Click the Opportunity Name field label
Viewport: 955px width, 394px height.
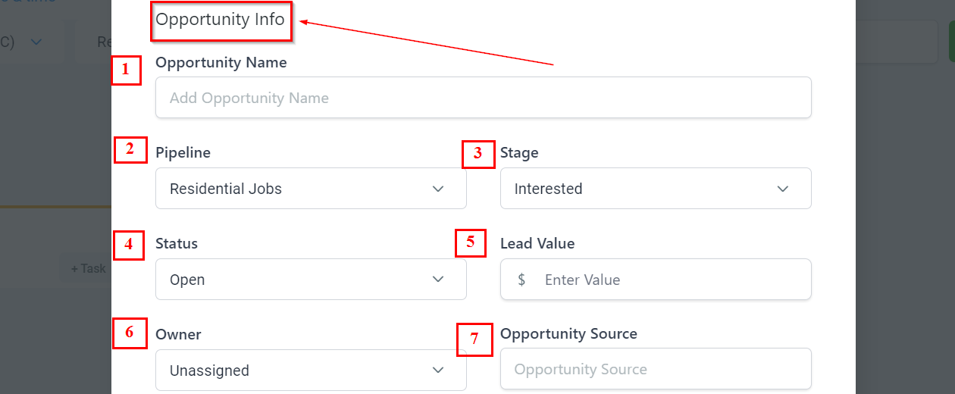221,63
